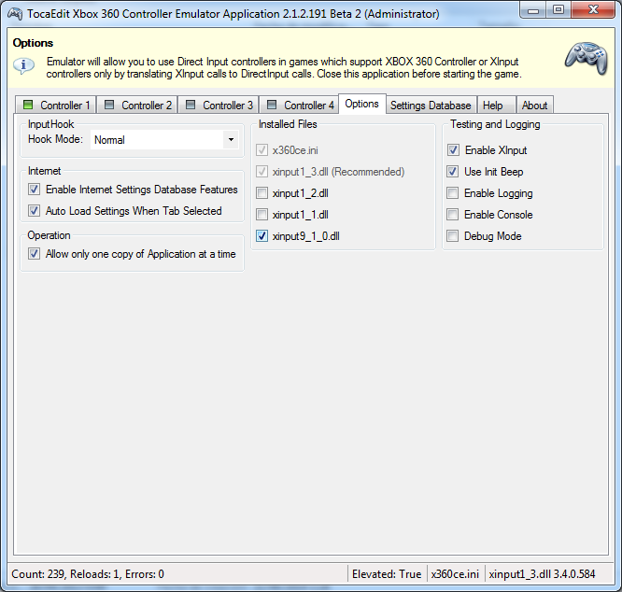Click the Elevated: True status entry
The height and width of the screenshot is (592, 622).
click(x=387, y=573)
